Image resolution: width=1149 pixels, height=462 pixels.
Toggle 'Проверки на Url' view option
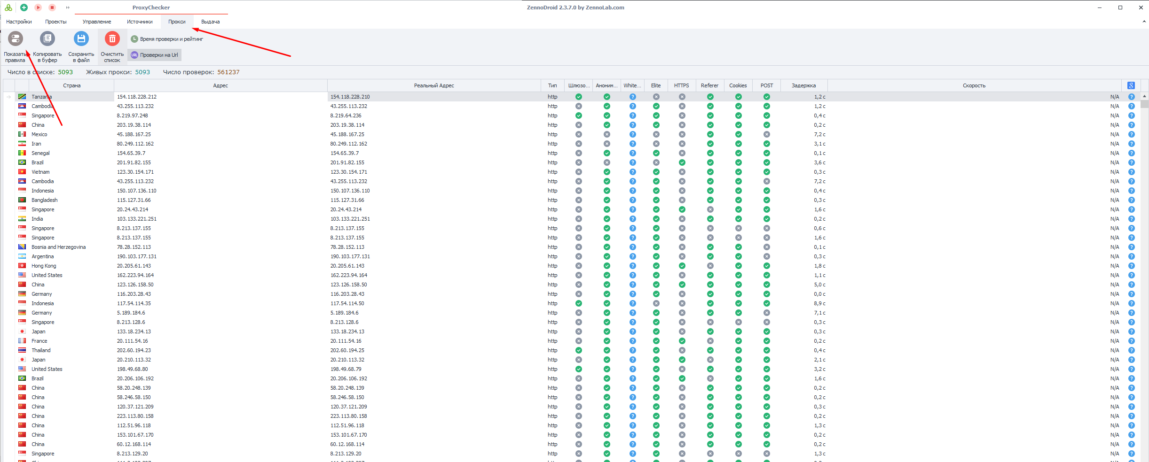point(154,55)
